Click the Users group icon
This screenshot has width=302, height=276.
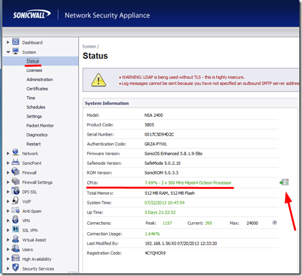tap(15, 249)
